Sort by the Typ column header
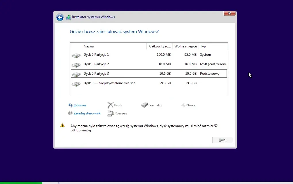 coord(213,46)
